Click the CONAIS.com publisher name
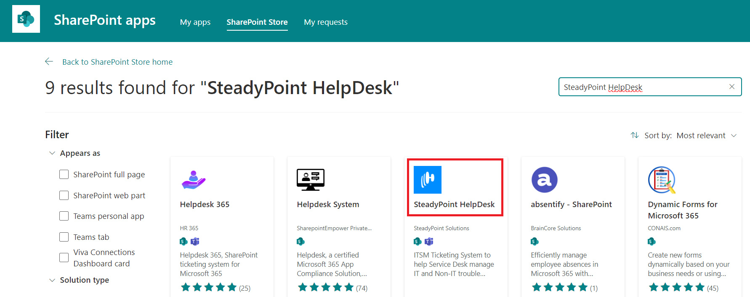 [x=664, y=228]
